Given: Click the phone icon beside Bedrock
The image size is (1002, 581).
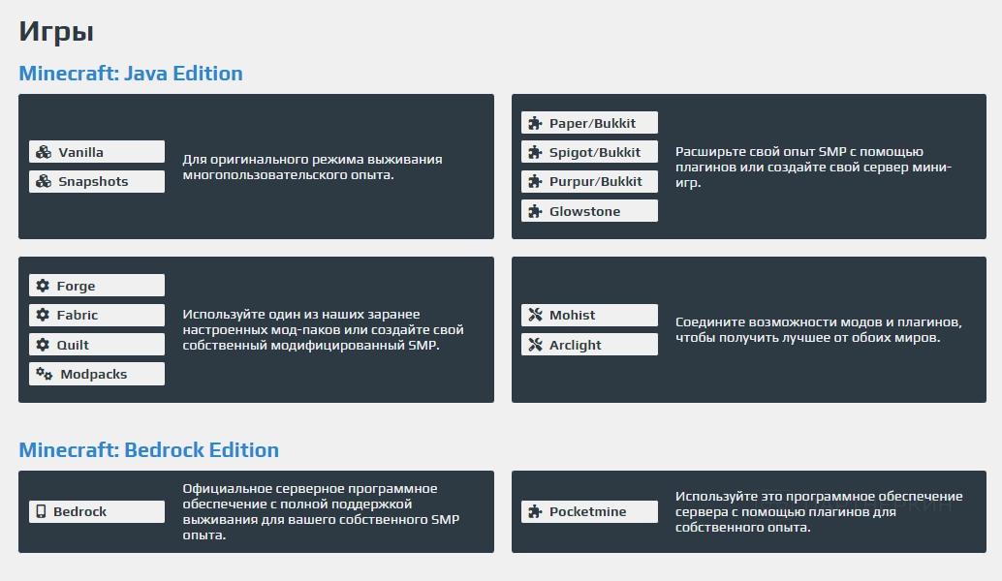Looking at the screenshot, I should [x=41, y=511].
